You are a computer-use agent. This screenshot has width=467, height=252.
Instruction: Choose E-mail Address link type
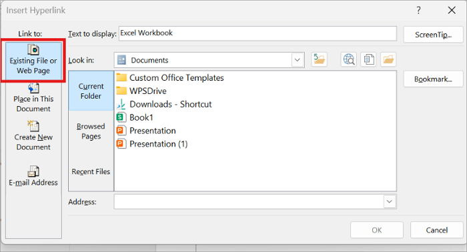pos(33,176)
